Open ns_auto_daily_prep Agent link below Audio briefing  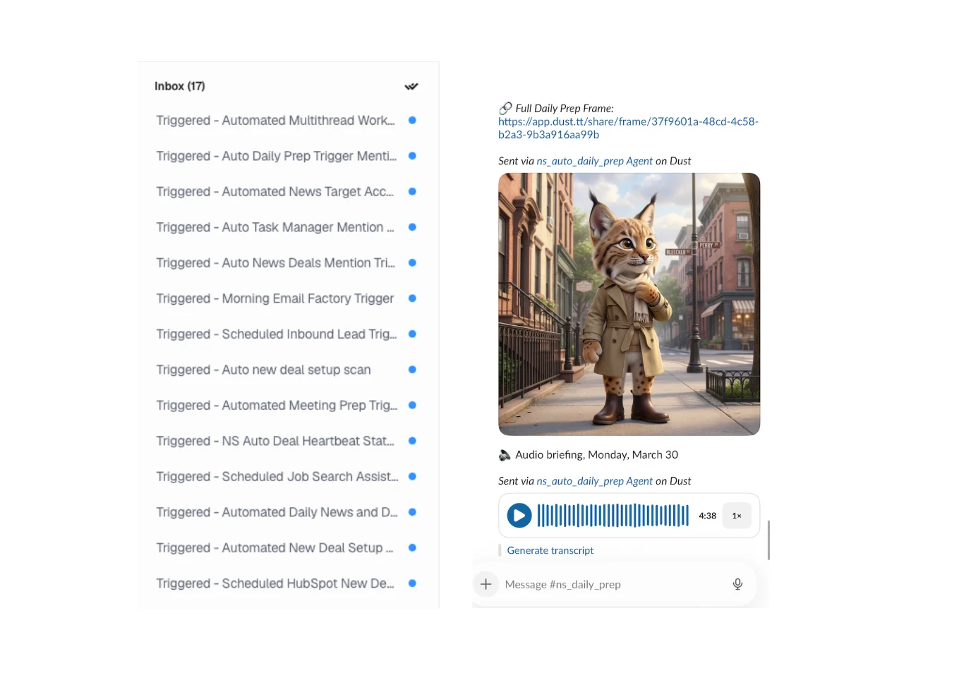(594, 481)
